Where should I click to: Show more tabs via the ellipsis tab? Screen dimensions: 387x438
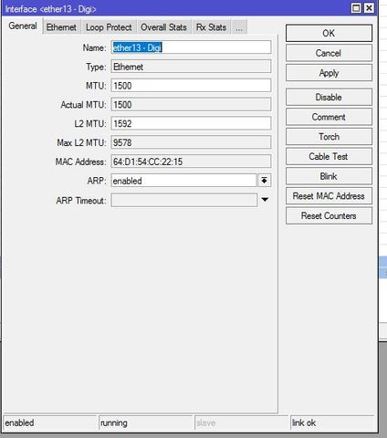click(239, 27)
